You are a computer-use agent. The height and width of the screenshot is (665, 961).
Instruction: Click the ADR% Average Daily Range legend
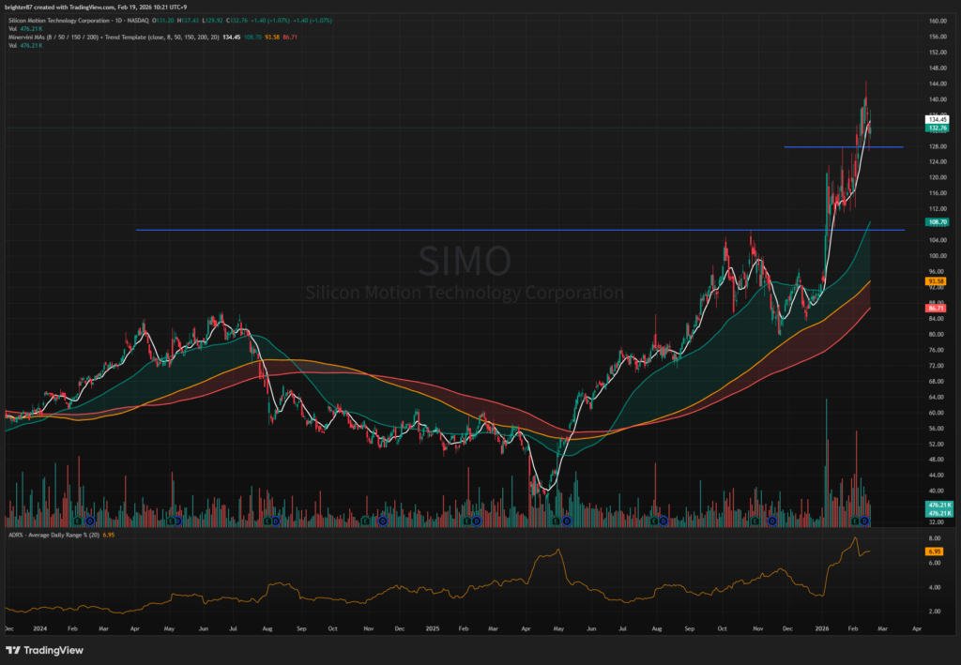coord(47,534)
